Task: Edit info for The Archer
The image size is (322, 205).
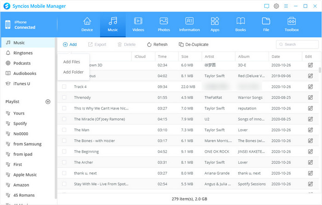Action: tap(310, 162)
